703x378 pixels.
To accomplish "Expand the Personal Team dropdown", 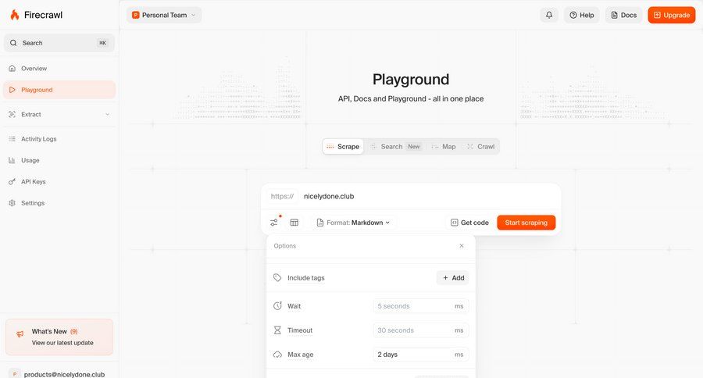I will point(163,15).
